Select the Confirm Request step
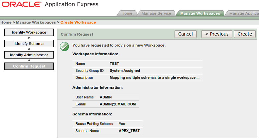This screenshot has width=259, height=140. coord(29,66)
